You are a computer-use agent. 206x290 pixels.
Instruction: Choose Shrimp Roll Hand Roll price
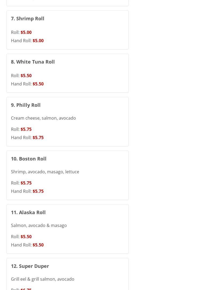click(38, 41)
